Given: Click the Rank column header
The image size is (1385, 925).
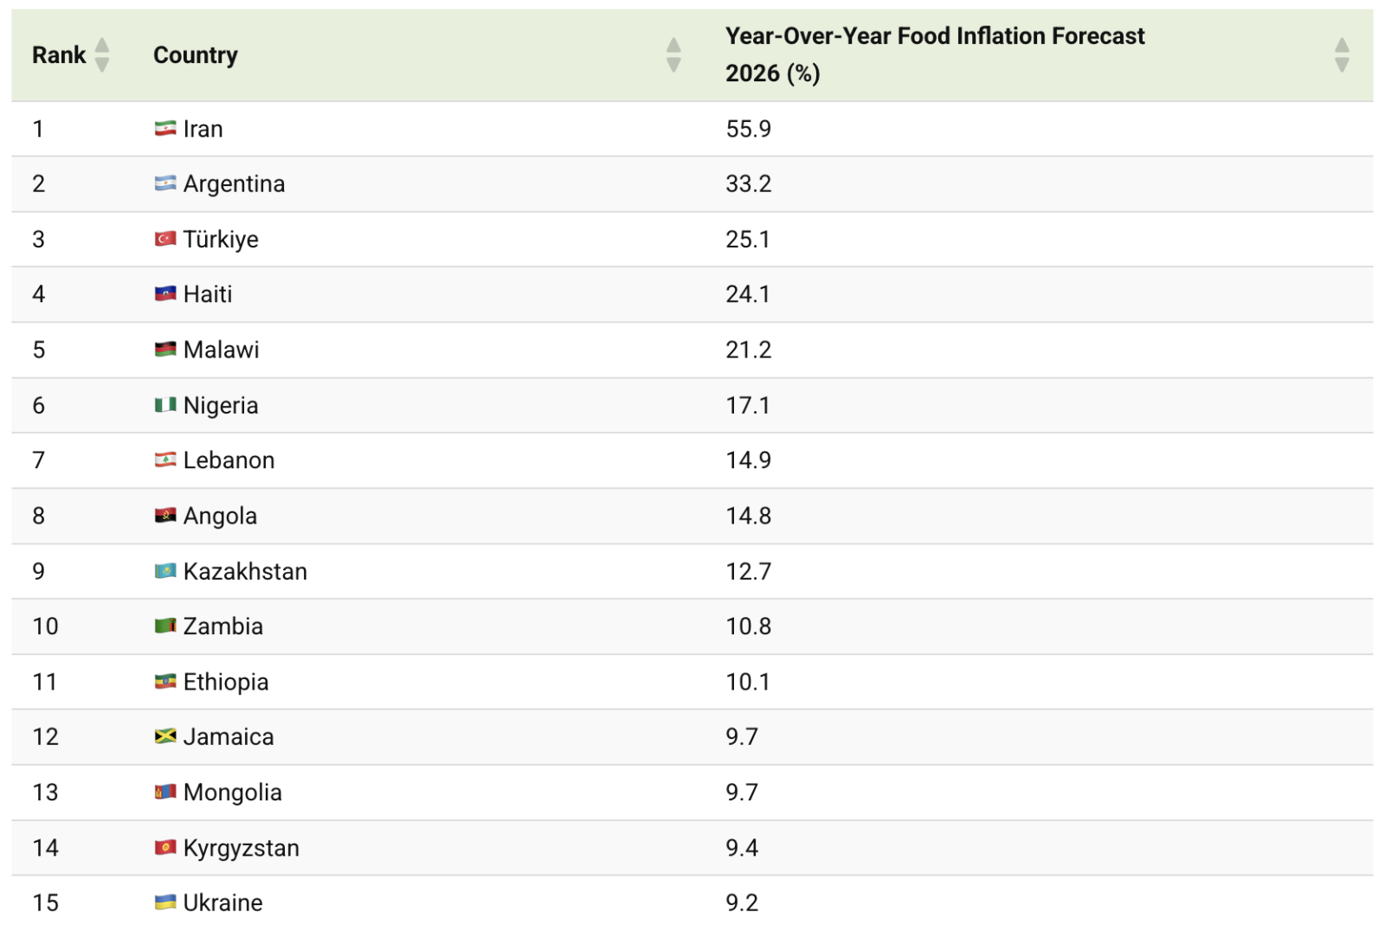Looking at the screenshot, I should click(x=59, y=55).
